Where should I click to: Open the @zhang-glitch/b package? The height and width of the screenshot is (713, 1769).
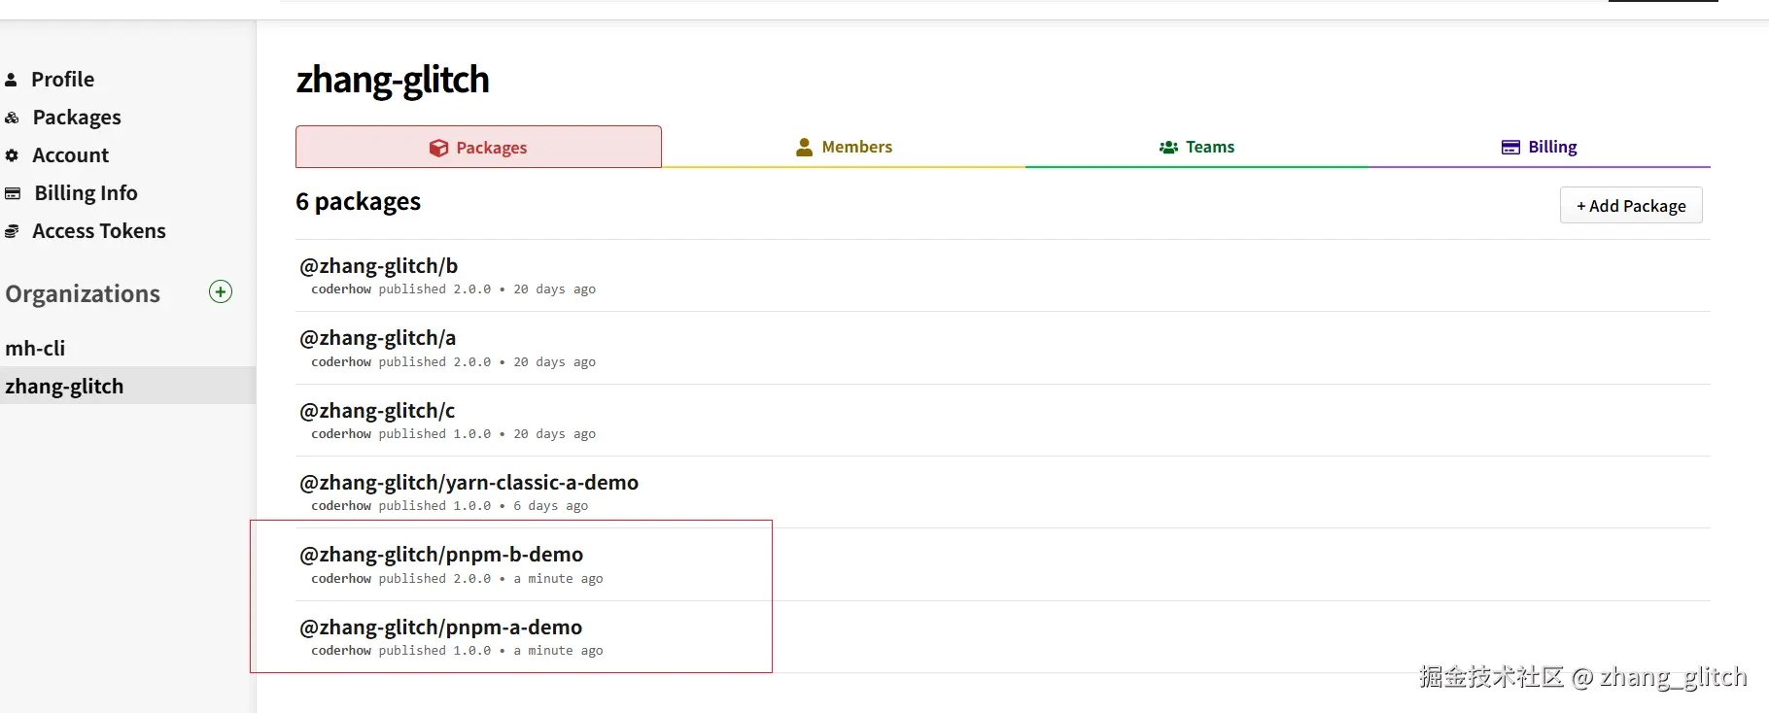[378, 266]
